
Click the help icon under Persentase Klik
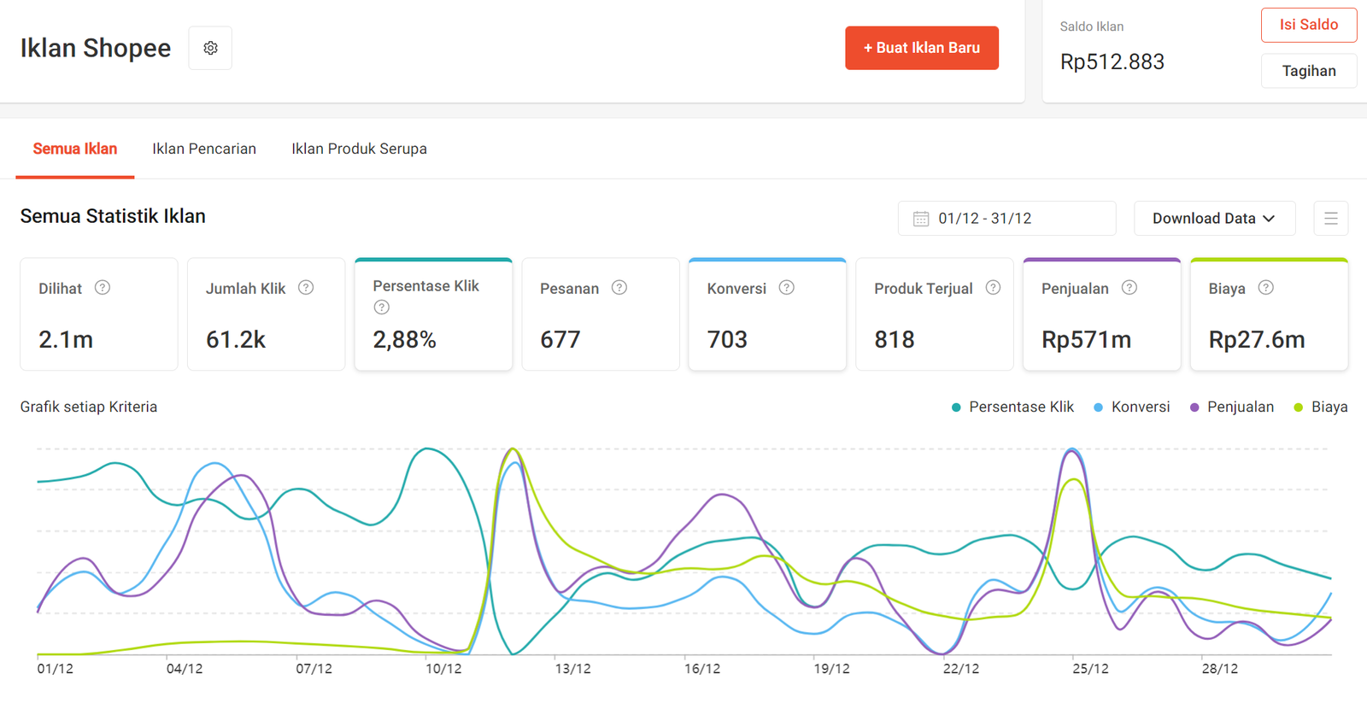(x=382, y=308)
